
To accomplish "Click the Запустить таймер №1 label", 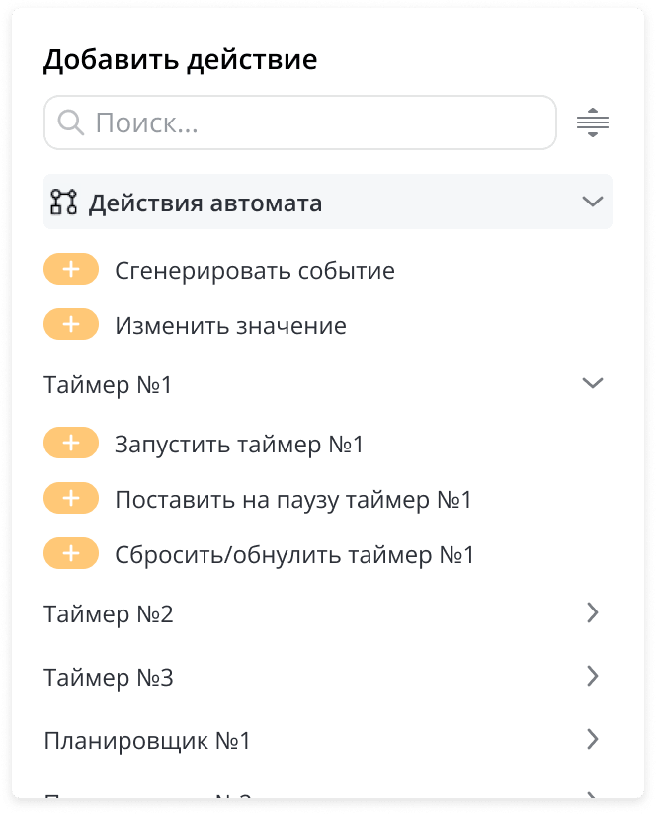I will [239, 445].
